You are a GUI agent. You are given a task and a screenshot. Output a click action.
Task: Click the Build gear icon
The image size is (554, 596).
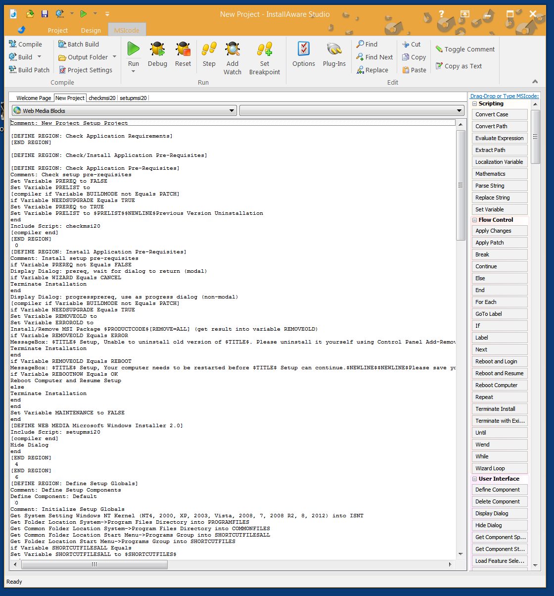click(13, 57)
